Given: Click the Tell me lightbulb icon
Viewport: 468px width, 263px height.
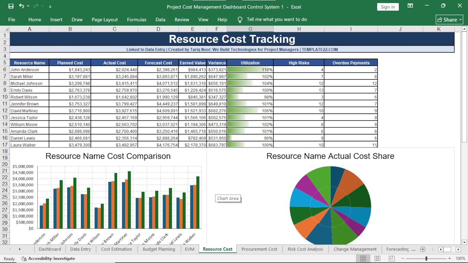Looking at the screenshot, I should [240, 20].
